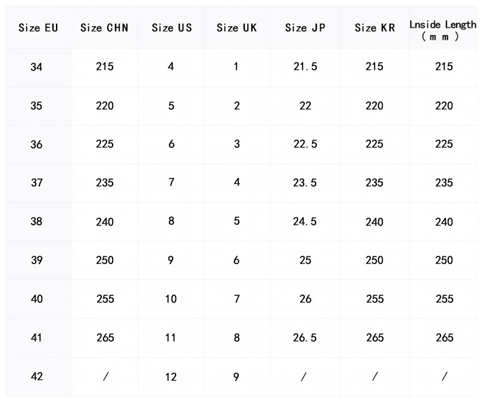Select EU size 38 cell

[x=37, y=222]
